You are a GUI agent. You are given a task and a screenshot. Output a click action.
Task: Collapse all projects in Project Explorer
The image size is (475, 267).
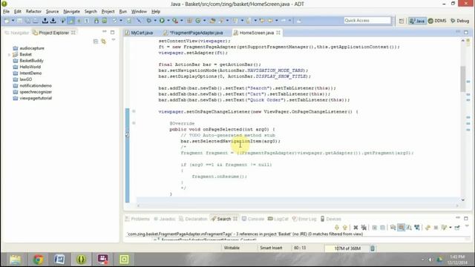pos(96,42)
